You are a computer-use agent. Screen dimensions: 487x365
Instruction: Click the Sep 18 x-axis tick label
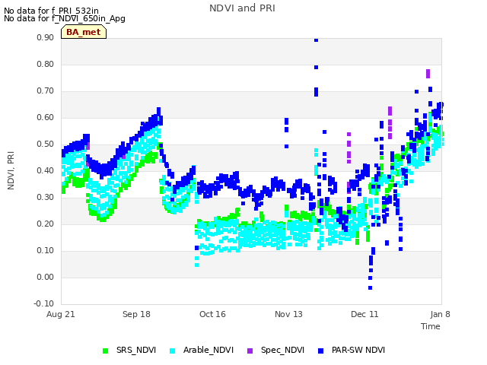click(x=136, y=314)
